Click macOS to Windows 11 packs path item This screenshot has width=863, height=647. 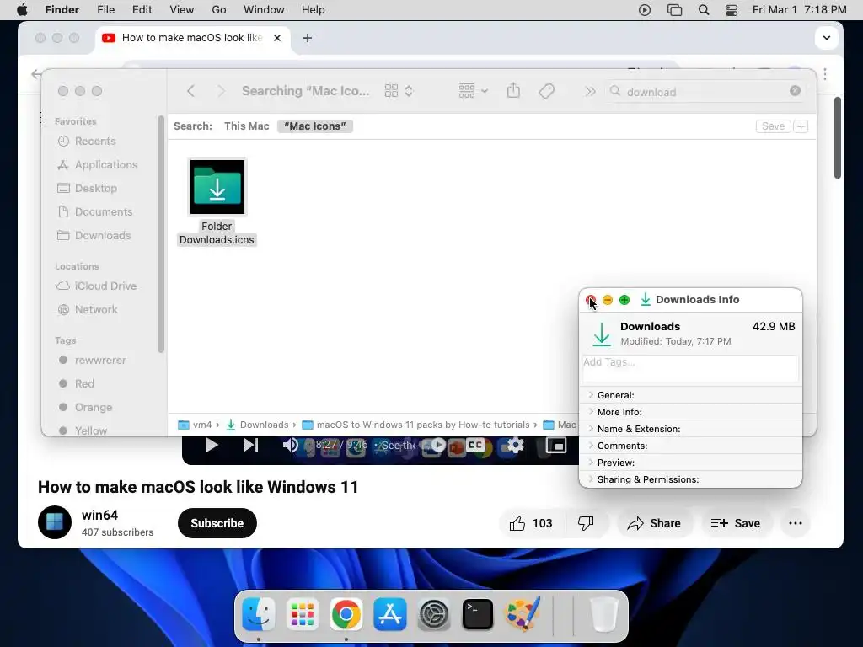(x=415, y=425)
